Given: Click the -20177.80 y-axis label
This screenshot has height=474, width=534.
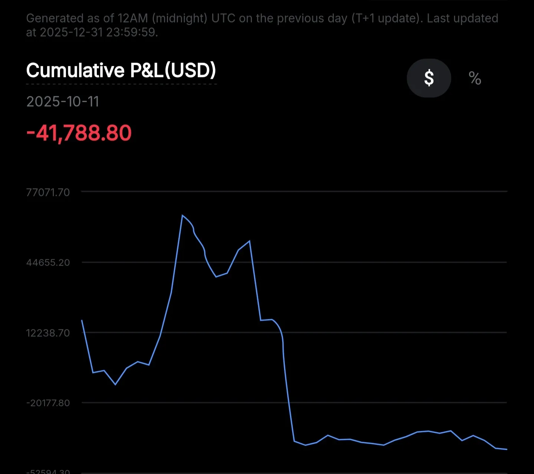Looking at the screenshot, I should (48, 403).
